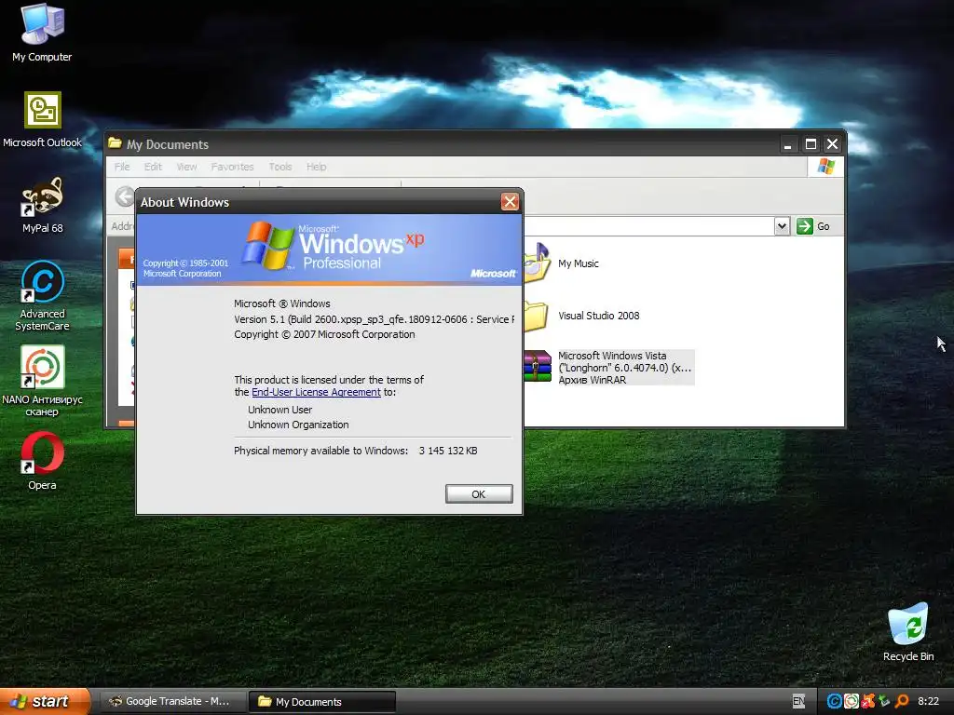Click the My Documents taskbar button
The height and width of the screenshot is (715, 954).
tap(322, 701)
